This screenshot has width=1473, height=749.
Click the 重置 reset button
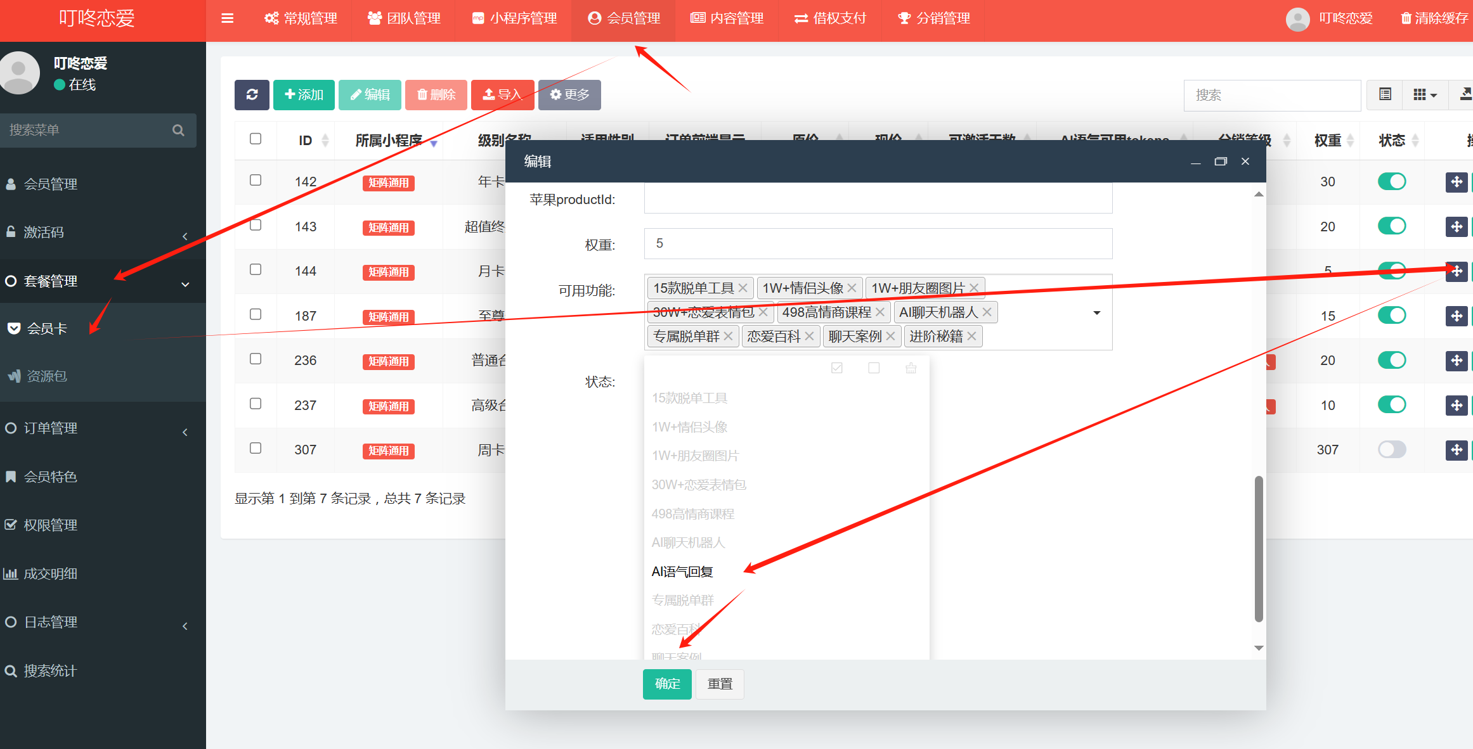click(x=720, y=684)
